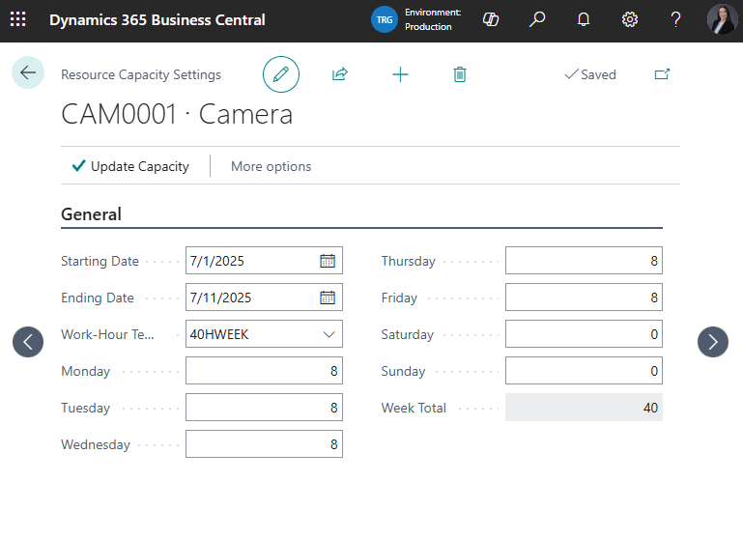Open the settings gear icon
Viewport: 743px width, 539px height.
(x=630, y=19)
